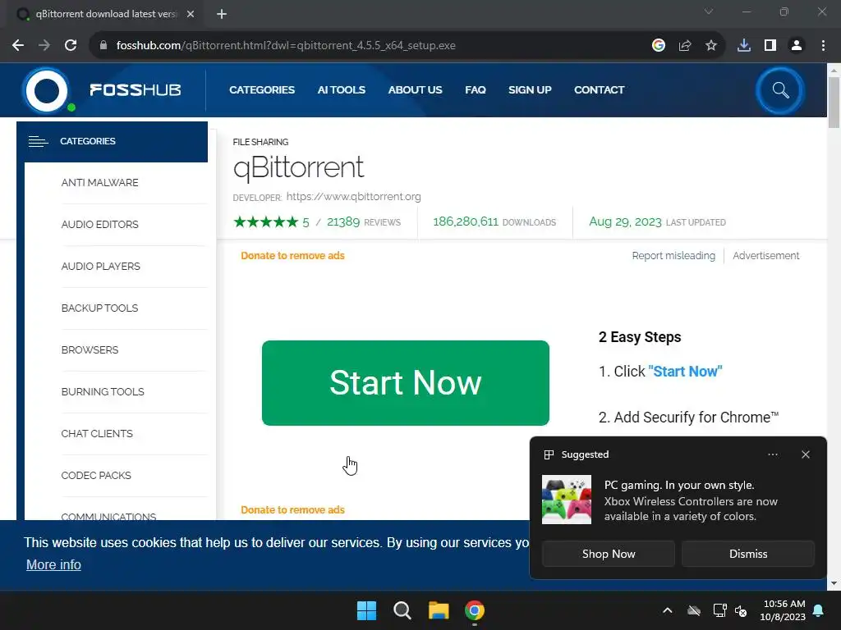Viewport: 841px width, 630px height.
Task: Open taskbar Search icon
Action: 402,610
